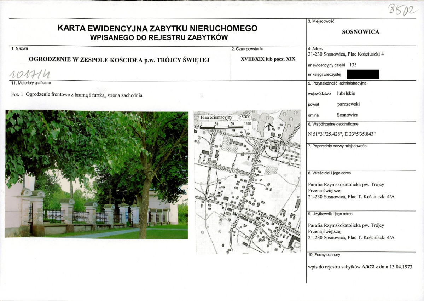Click the circled church location on map
Image resolution: width=424 pixels, height=301 pixels.
point(274,147)
